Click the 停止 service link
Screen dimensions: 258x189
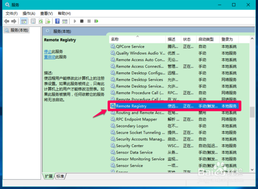click(x=47, y=52)
